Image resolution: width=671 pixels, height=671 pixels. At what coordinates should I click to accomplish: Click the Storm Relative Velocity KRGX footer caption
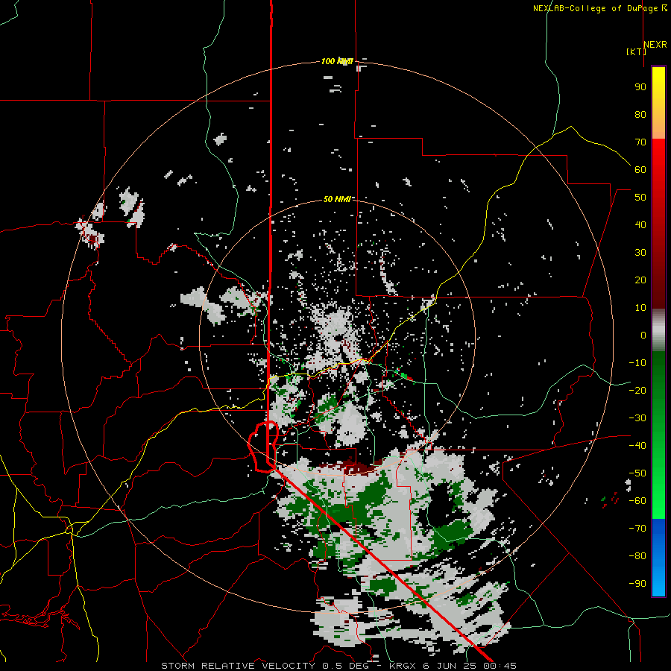338,666
